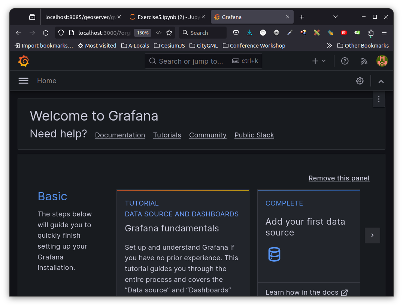
Task: Open the Welcome panel kebab menu
Action: [x=379, y=99]
